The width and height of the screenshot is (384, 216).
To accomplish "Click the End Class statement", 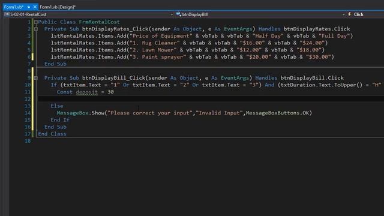I will [x=52, y=134].
